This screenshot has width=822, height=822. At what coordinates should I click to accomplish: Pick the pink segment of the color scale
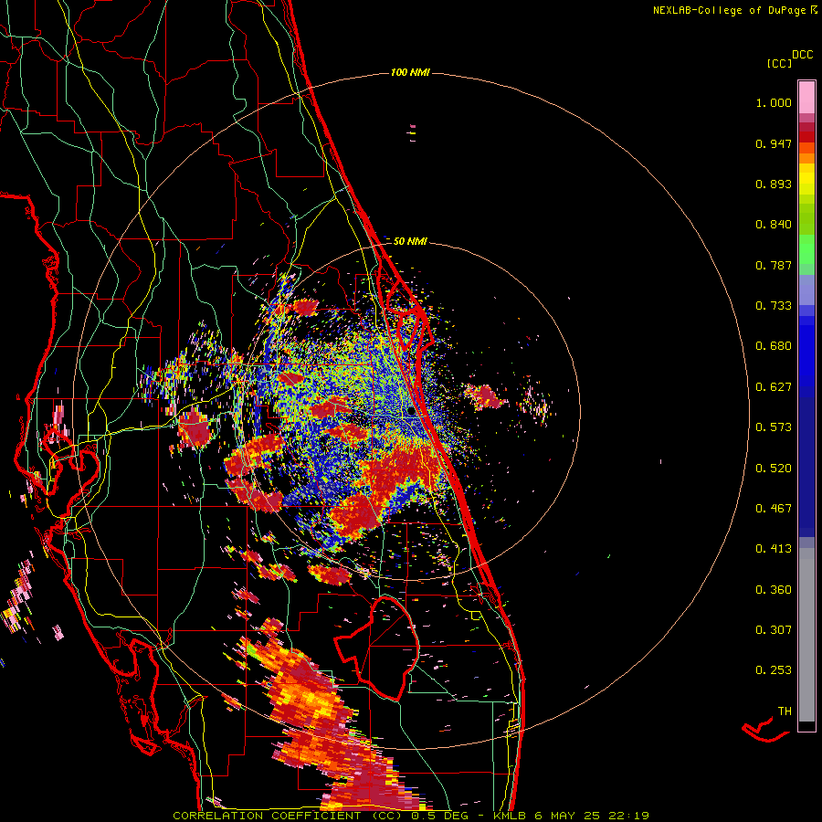(806, 97)
